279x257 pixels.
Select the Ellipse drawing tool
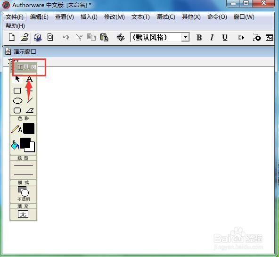coord(17,100)
